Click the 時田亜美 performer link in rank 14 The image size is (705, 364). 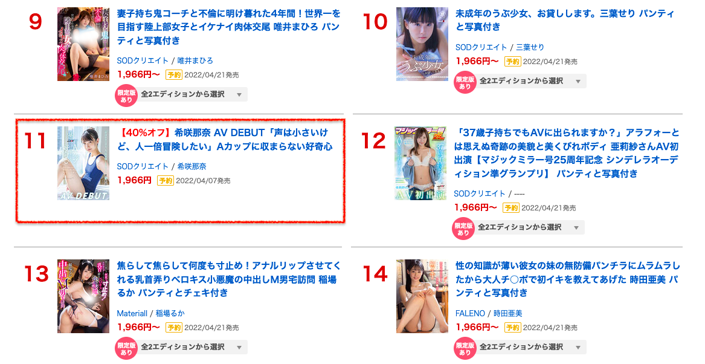point(508,313)
